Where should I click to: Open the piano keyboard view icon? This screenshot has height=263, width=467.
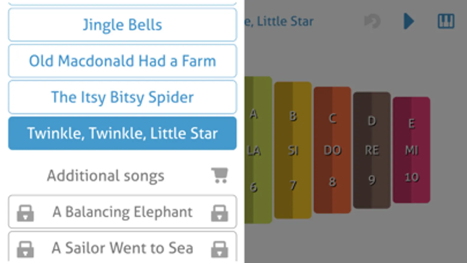click(x=446, y=21)
